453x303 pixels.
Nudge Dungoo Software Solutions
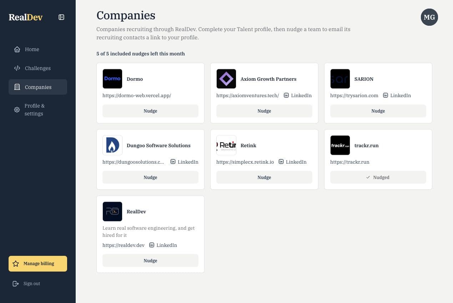click(150, 178)
